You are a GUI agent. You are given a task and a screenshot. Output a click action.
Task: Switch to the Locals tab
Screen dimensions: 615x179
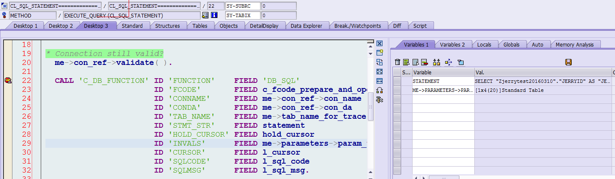pos(484,44)
